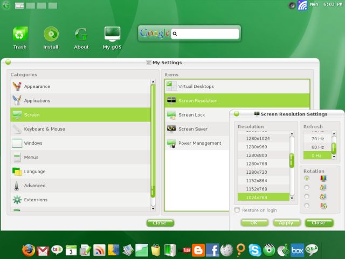The height and width of the screenshot is (259, 345).
Task: Select the last Rotation radio button
Action: pos(307,206)
